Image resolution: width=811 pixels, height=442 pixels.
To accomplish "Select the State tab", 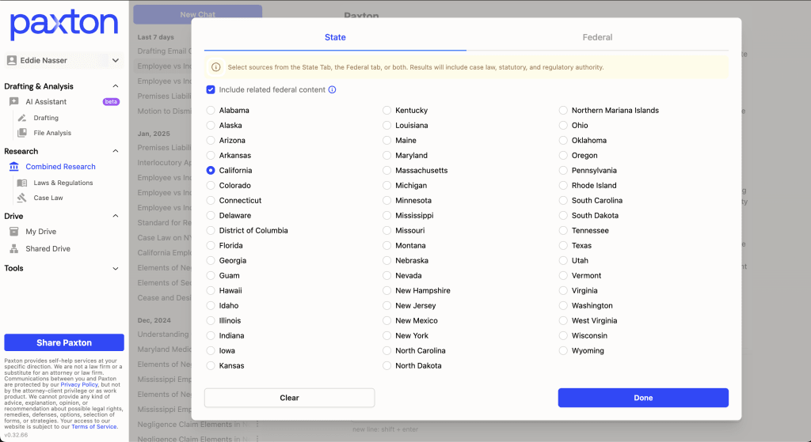I will [335, 37].
